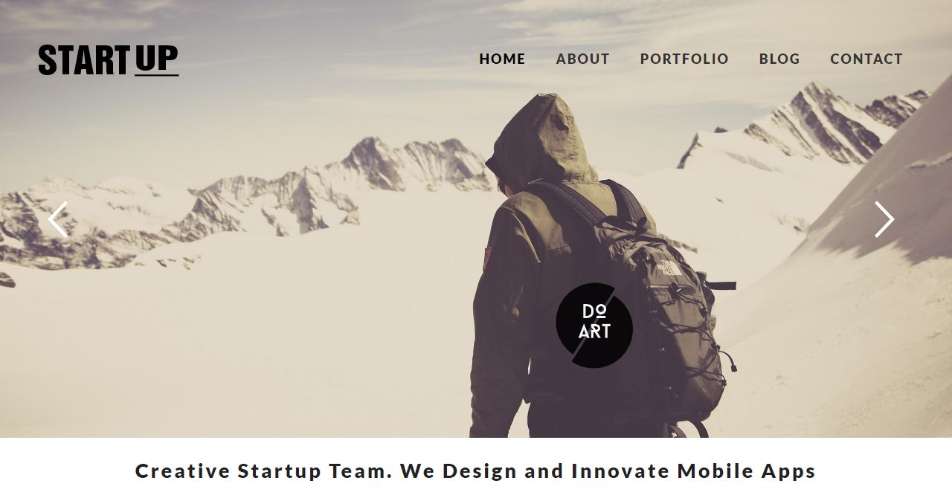Click the word START in logo
The height and width of the screenshot is (498, 952).
pos(84,60)
